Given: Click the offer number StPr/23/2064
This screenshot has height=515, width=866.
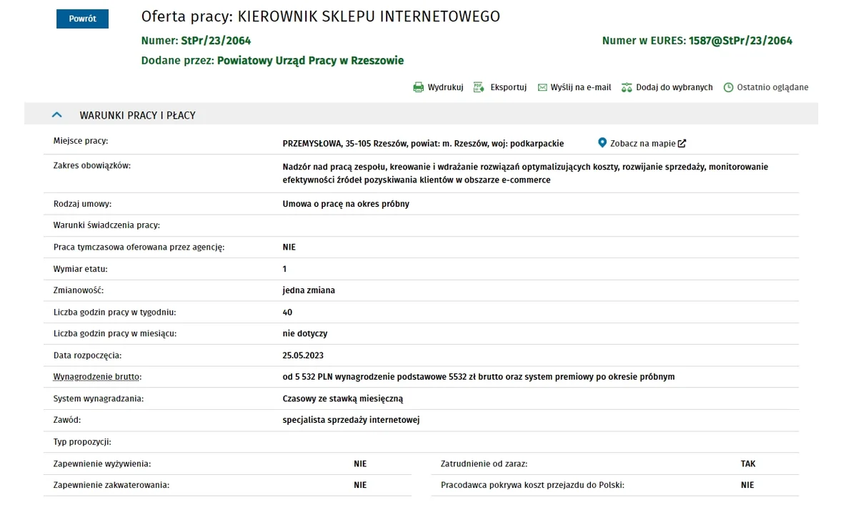Looking at the screenshot, I should (216, 41).
